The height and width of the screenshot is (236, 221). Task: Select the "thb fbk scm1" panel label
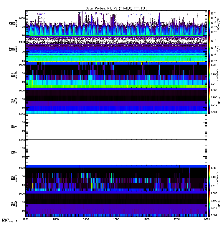click(14, 101)
